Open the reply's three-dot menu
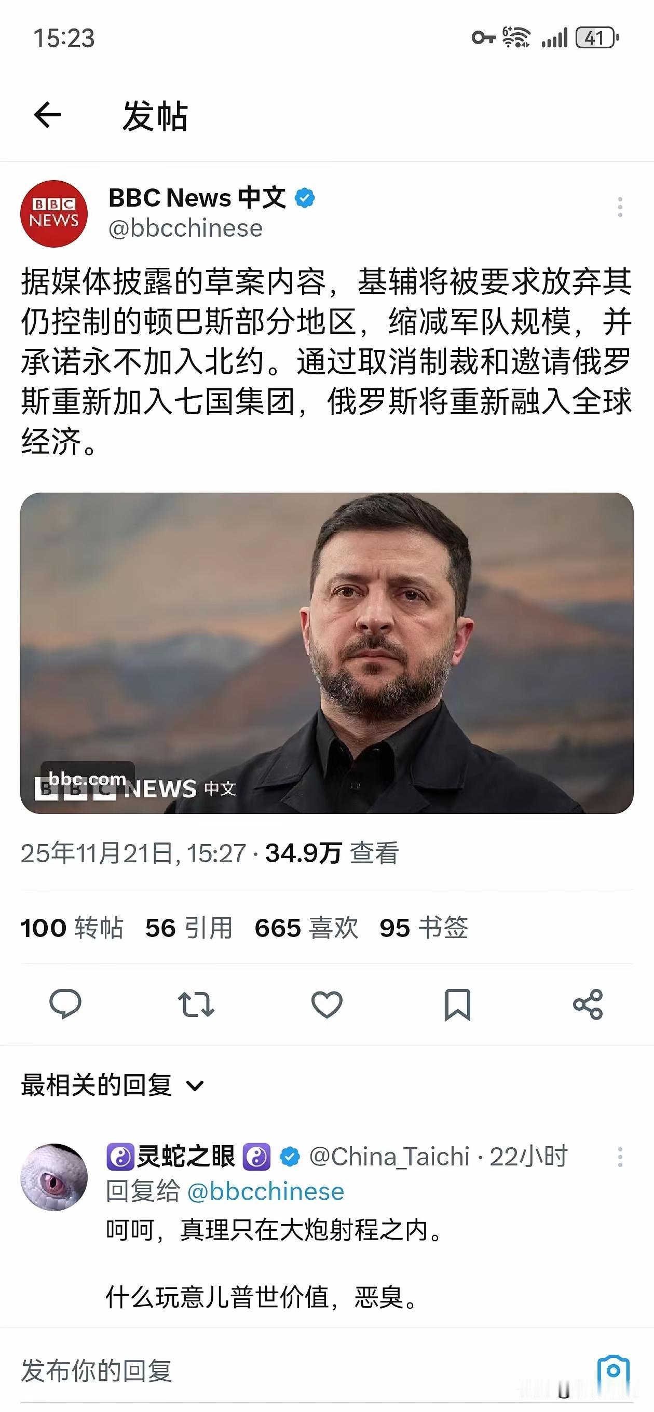The image size is (654, 1412). coord(620,1157)
